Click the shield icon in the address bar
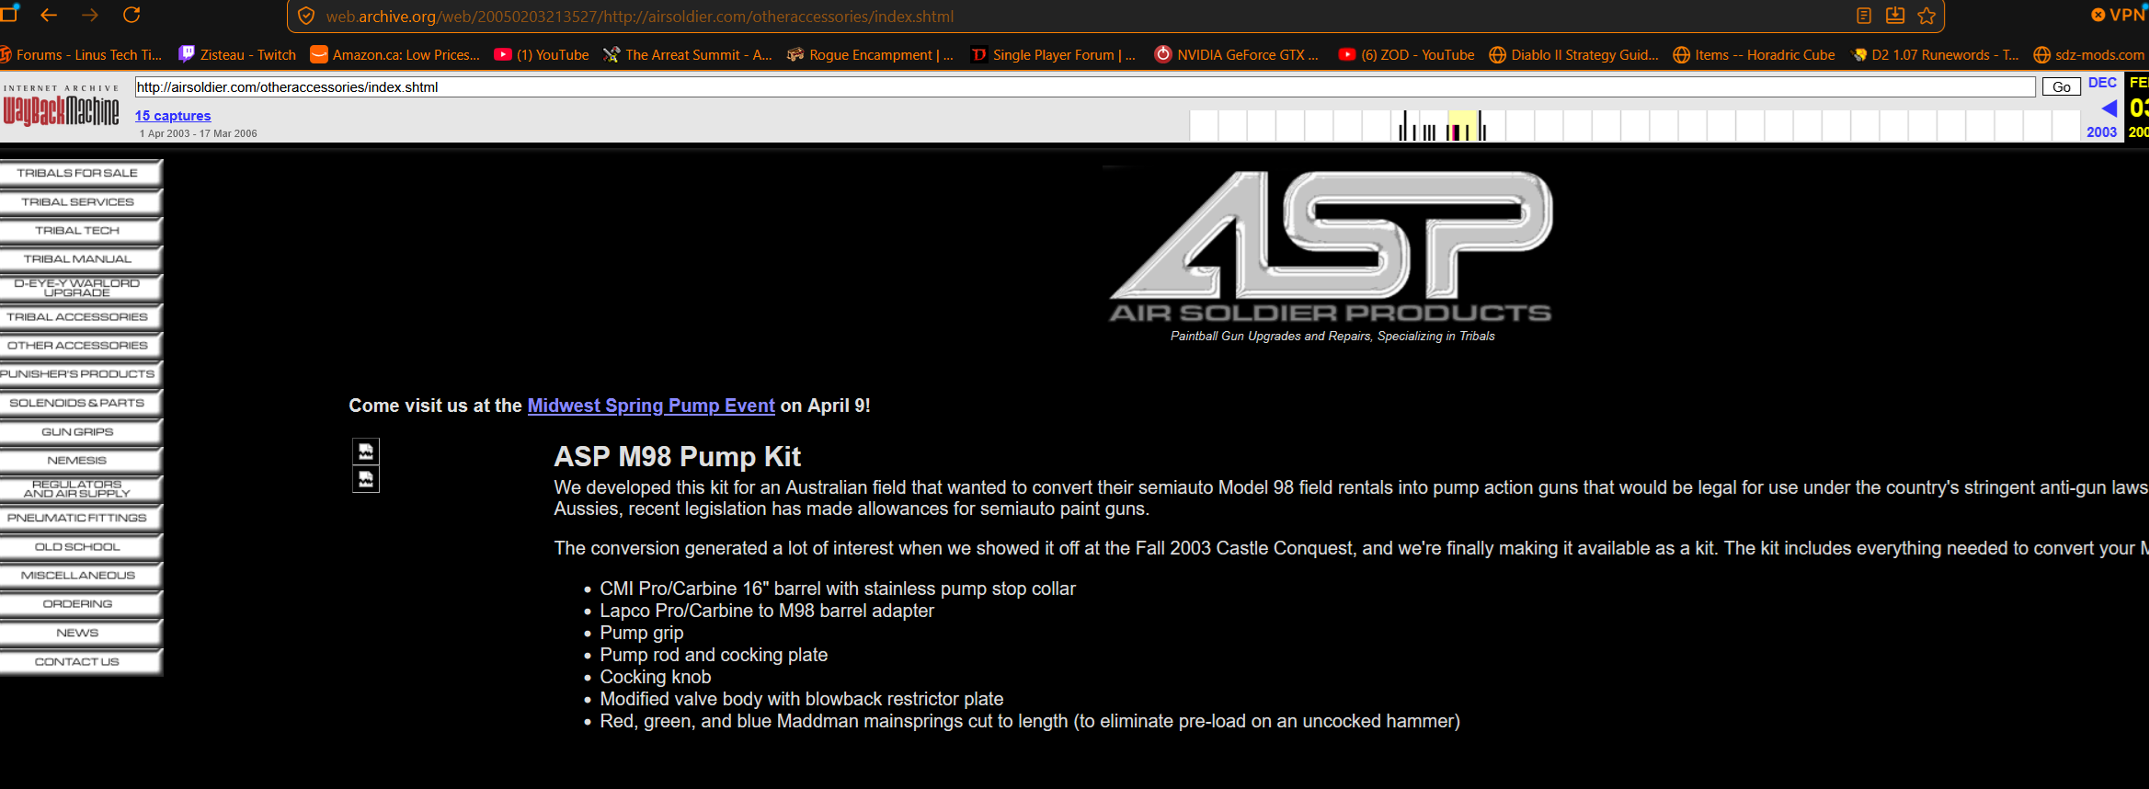Screen dimensions: 2149x789 click(306, 17)
